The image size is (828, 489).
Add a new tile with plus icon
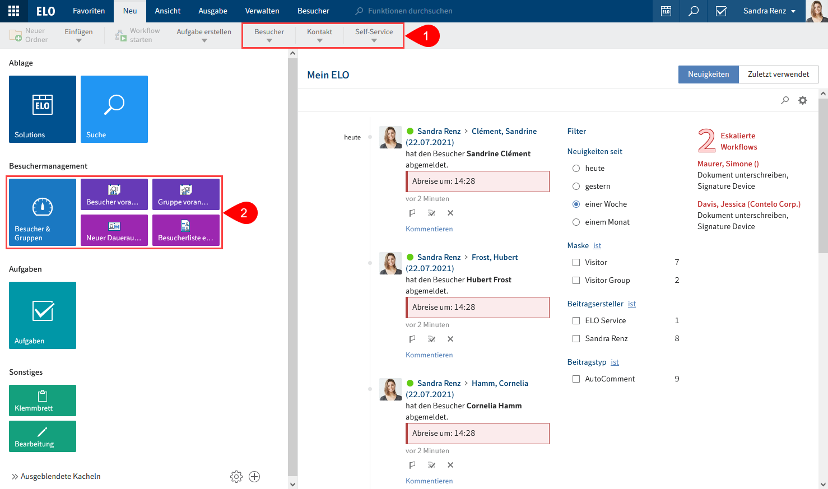[x=254, y=477]
